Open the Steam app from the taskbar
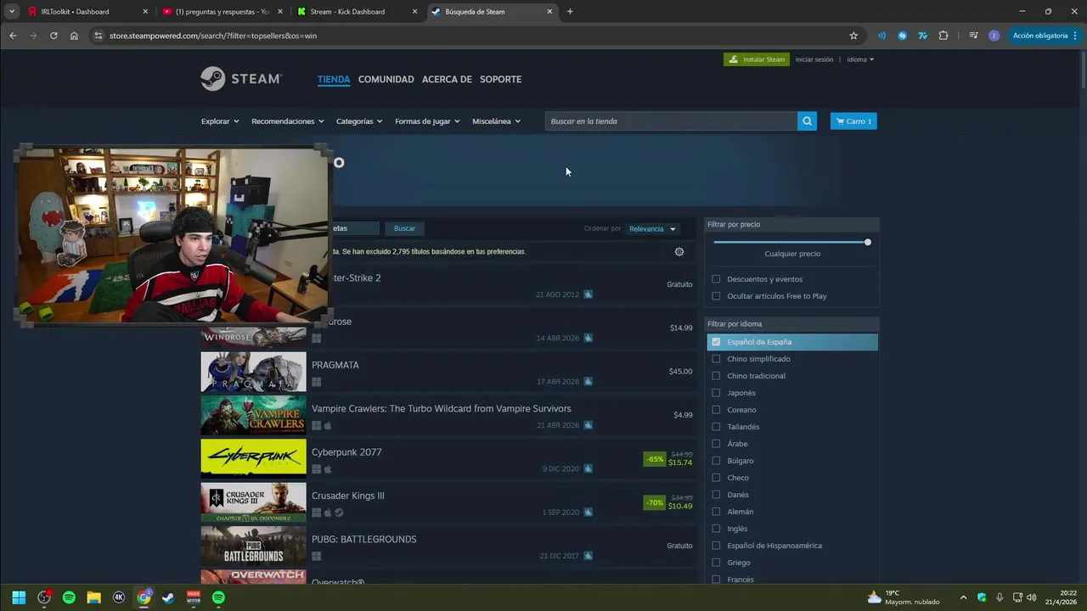This screenshot has height=611, width=1087. point(169,597)
